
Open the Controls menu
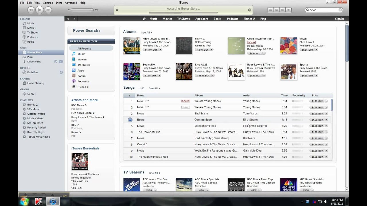48,3
